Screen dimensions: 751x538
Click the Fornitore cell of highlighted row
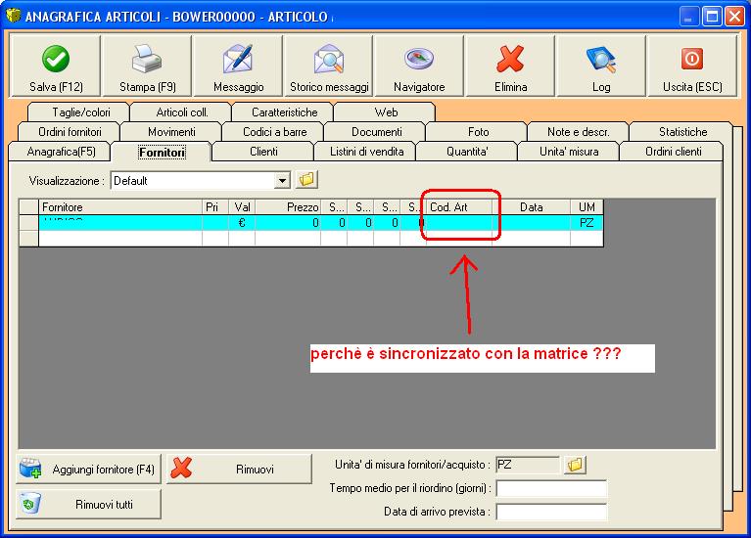coord(120,223)
